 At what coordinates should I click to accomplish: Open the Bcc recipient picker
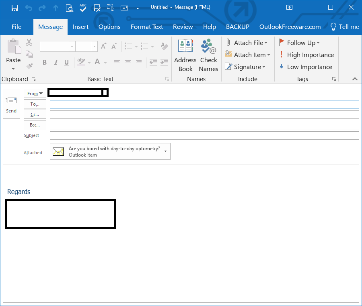pos(35,124)
